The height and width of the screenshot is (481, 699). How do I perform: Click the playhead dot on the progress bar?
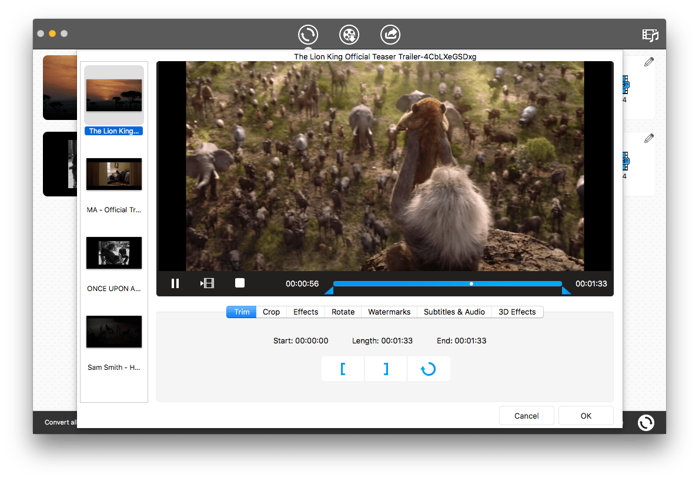tap(471, 283)
